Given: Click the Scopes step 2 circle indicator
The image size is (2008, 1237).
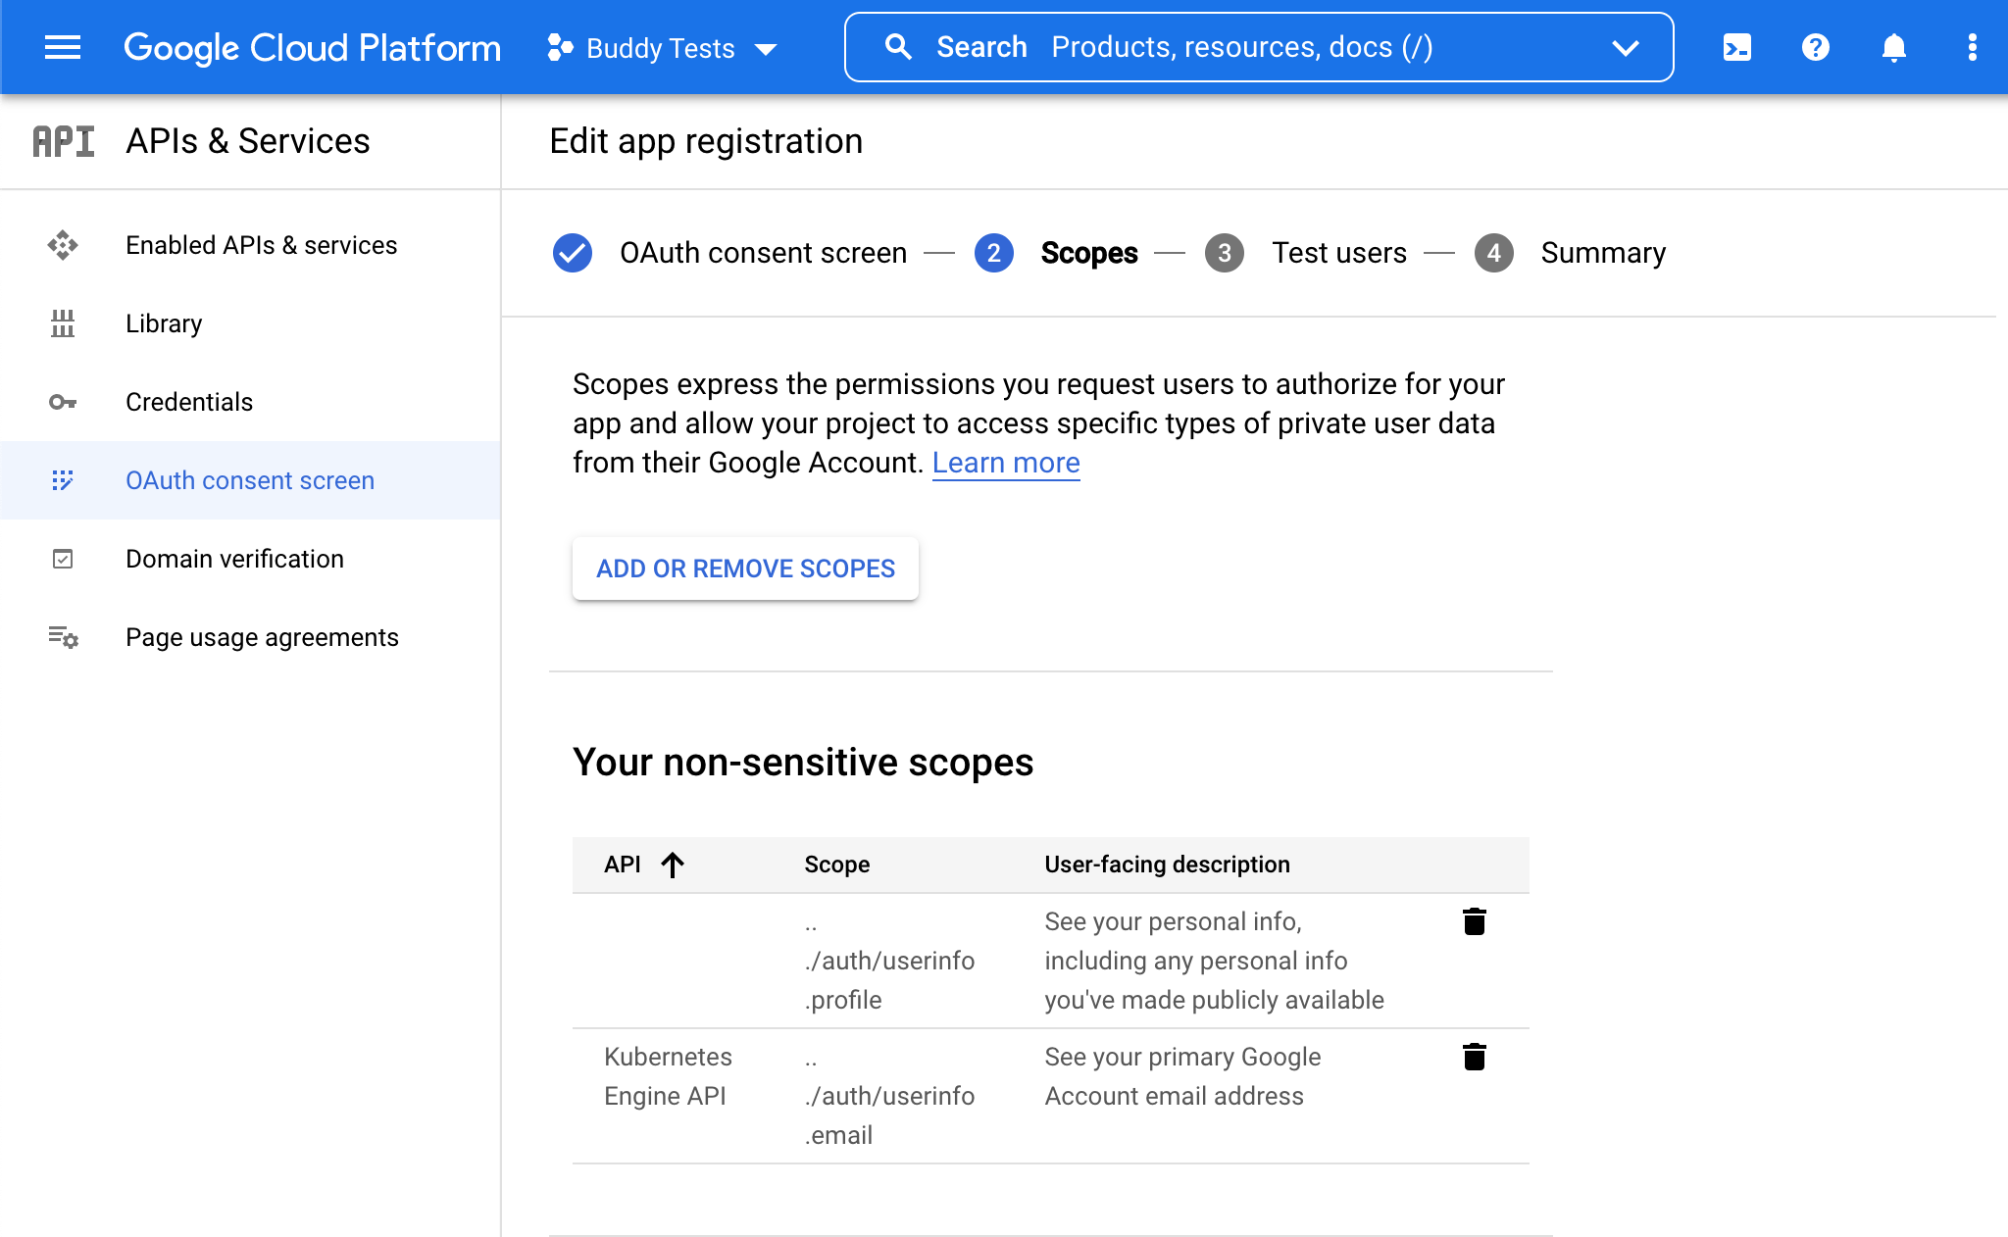Looking at the screenshot, I should point(992,252).
